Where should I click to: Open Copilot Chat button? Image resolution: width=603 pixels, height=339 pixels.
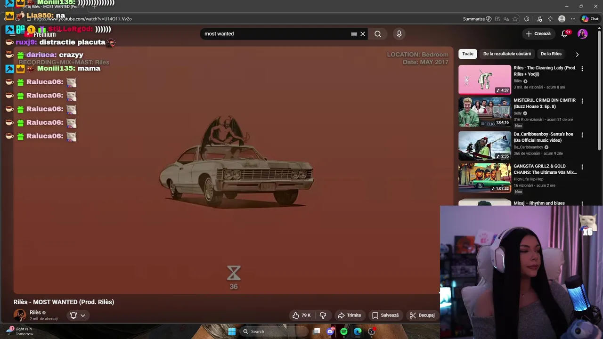click(x=590, y=19)
